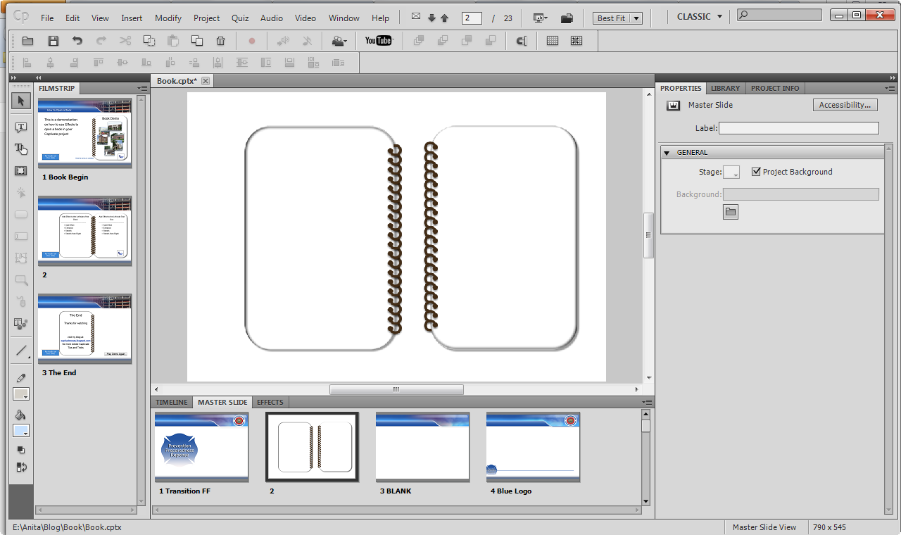Select master slide 3 BLANK
Viewport: 901px width, 535px height.
[422, 447]
